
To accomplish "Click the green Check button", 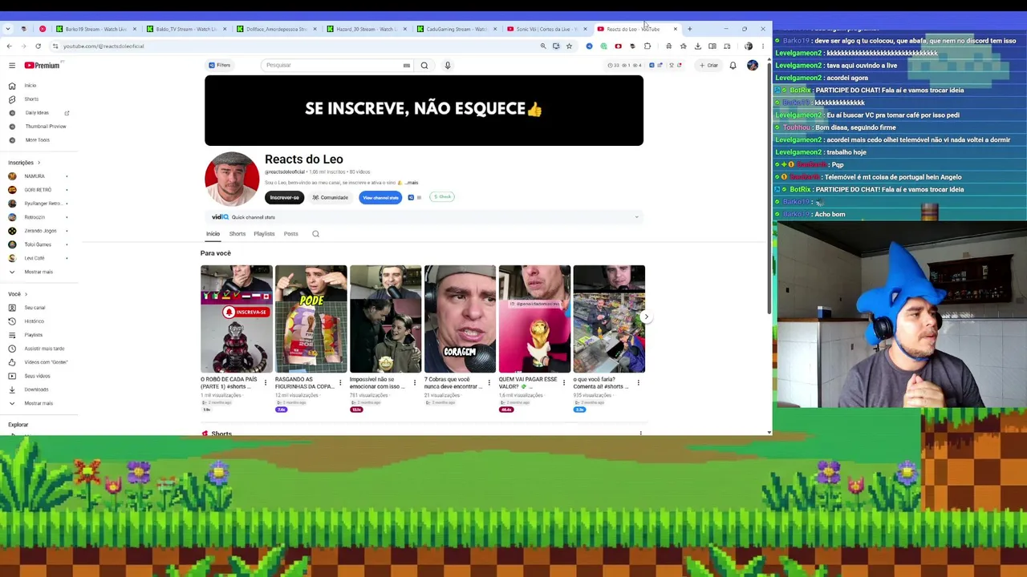I will click(442, 196).
